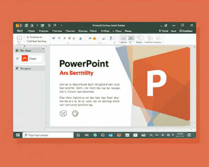Click the new slide icon at the ribbon's left edge

tap(19, 38)
